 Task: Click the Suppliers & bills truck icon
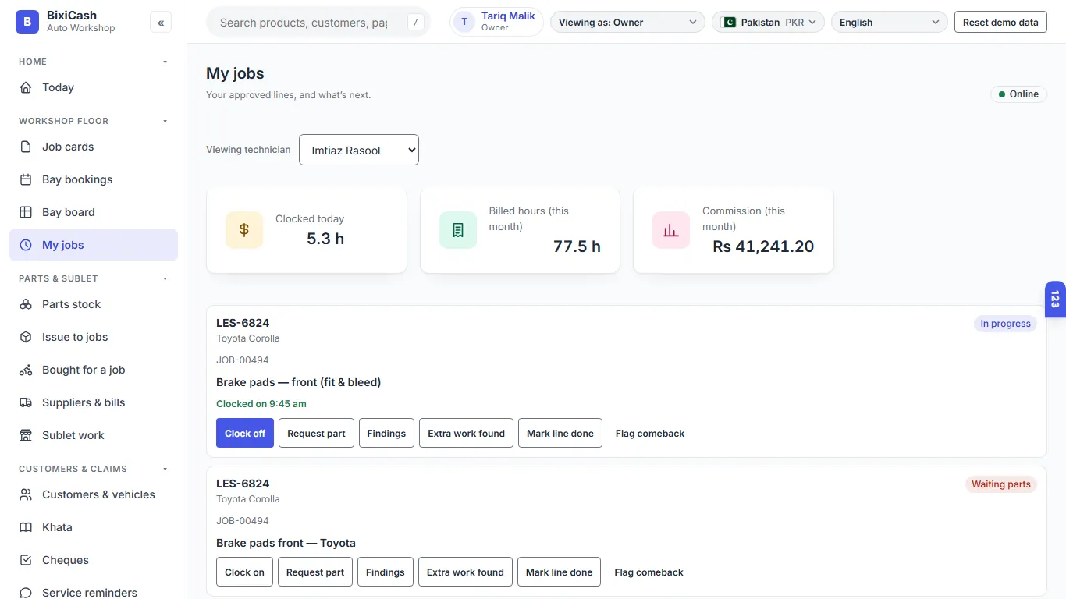click(26, 402)
